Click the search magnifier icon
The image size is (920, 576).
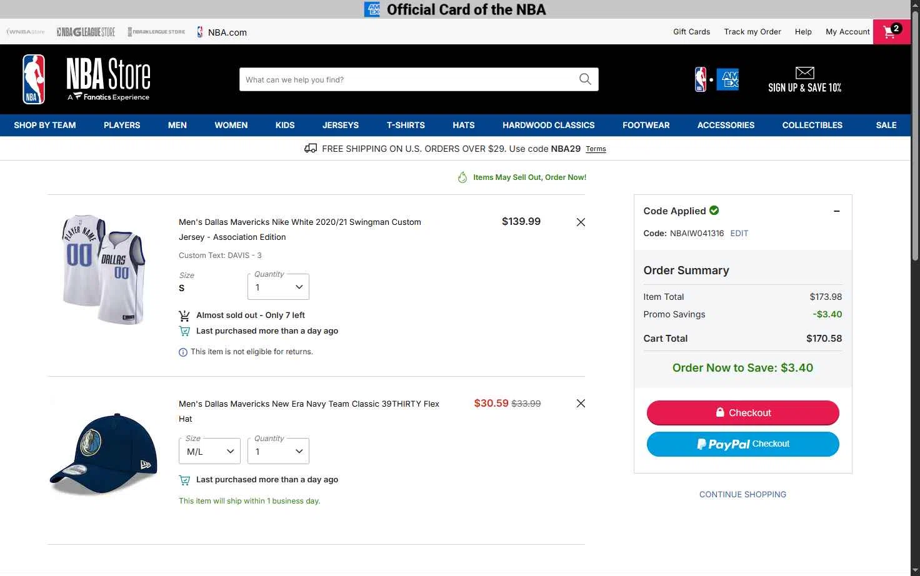[x=585, y=79]
